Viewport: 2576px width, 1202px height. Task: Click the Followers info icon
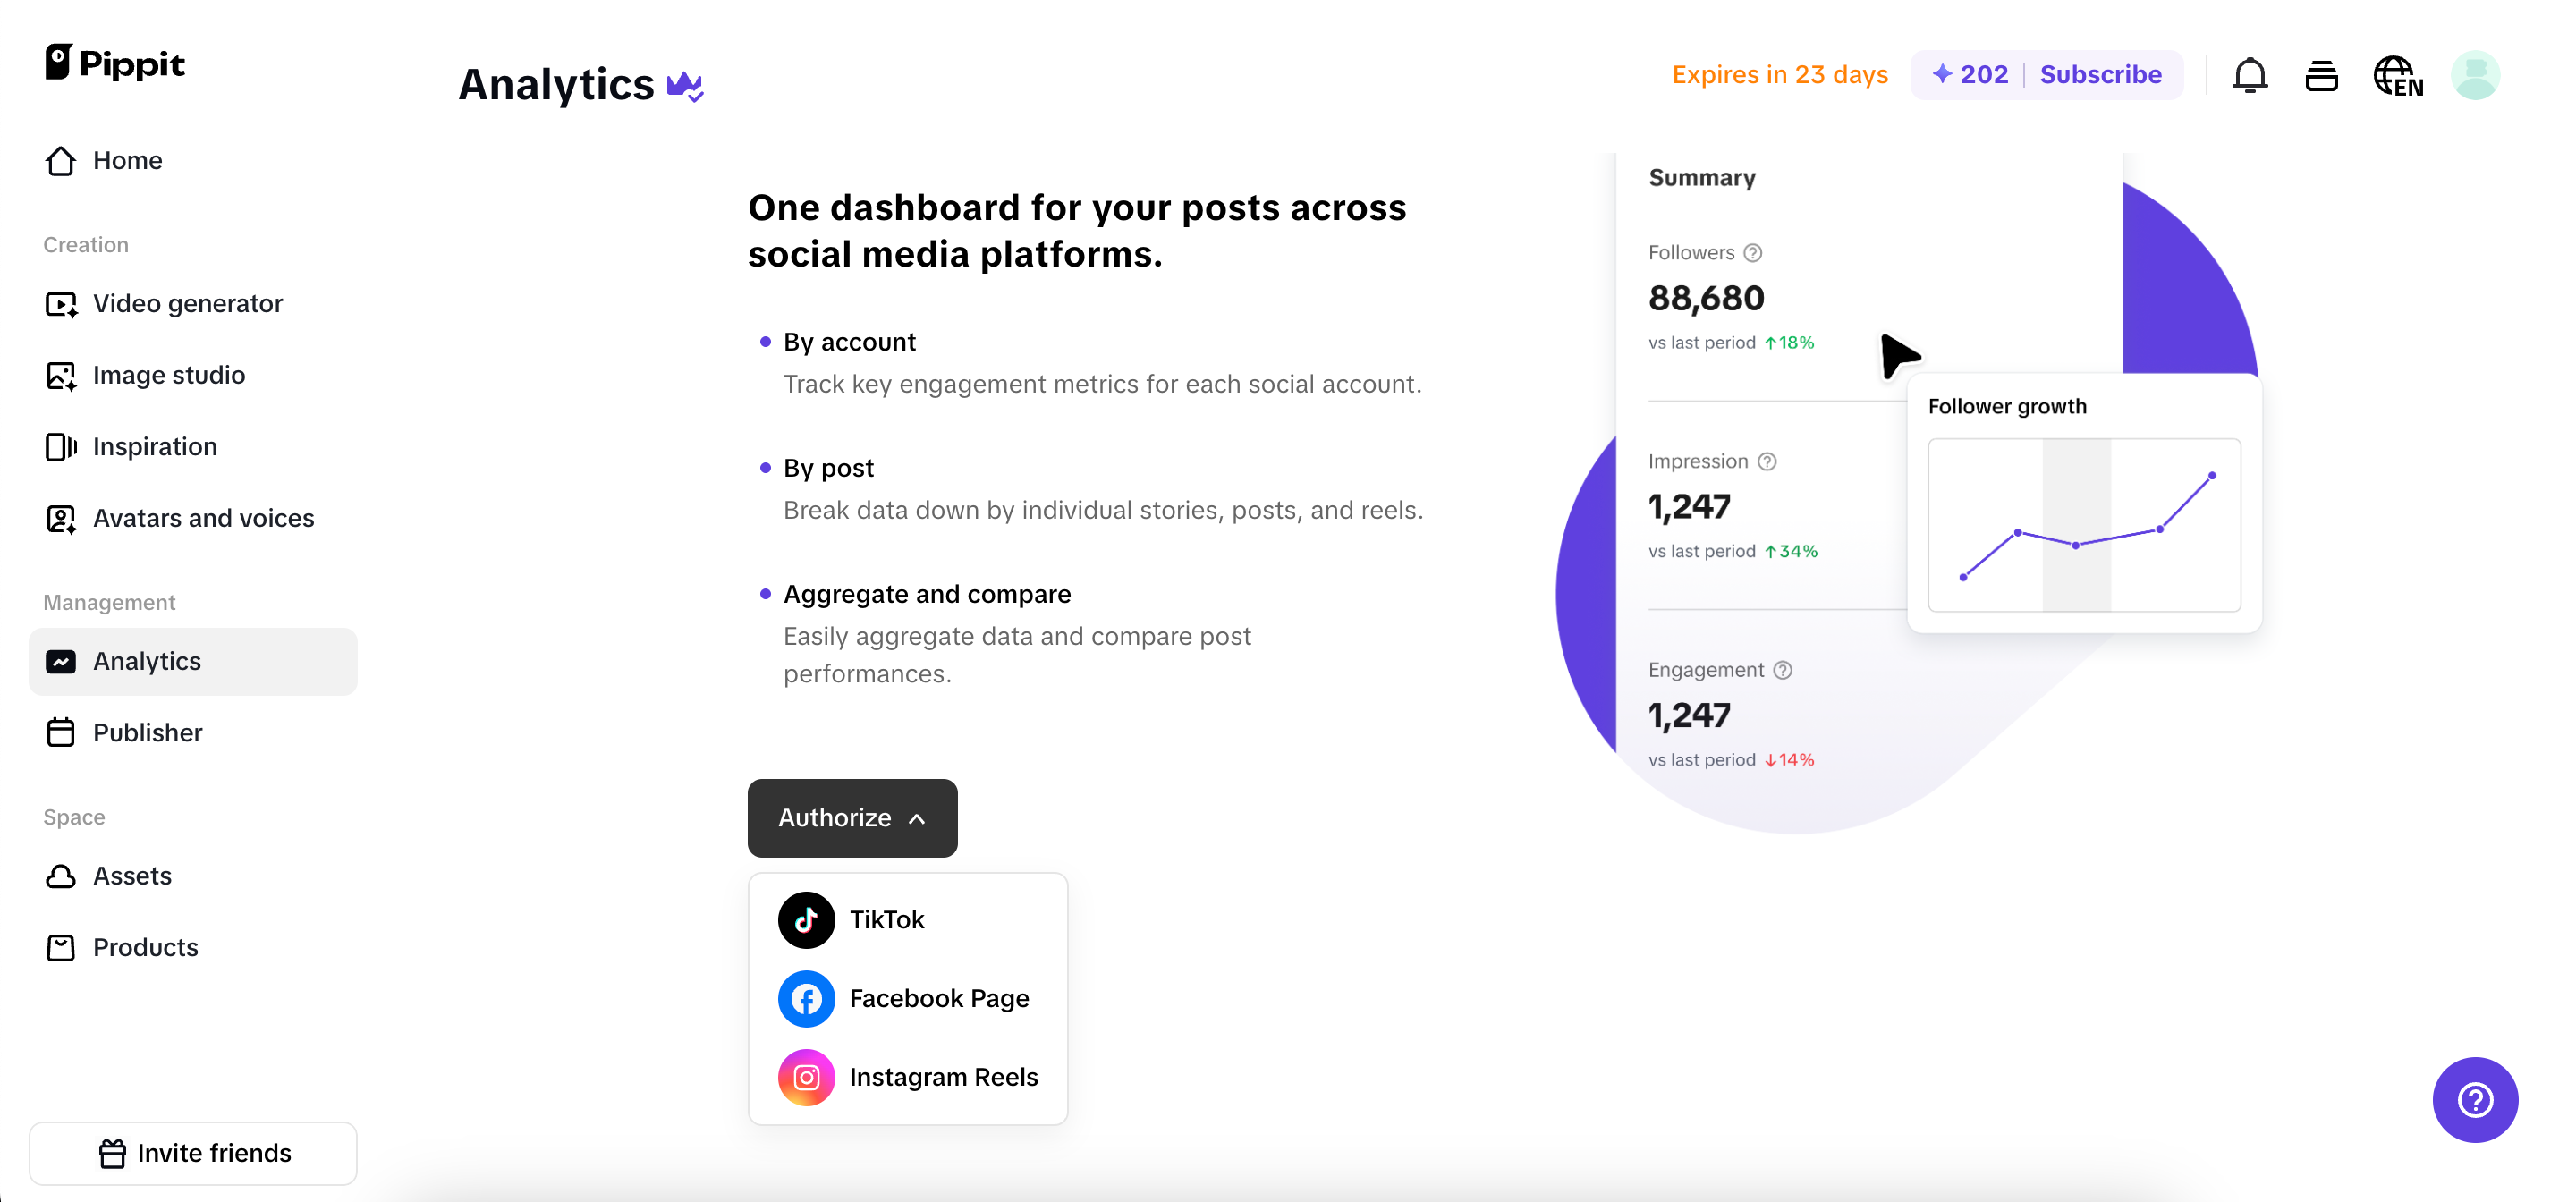click(x=1753, y=253)
